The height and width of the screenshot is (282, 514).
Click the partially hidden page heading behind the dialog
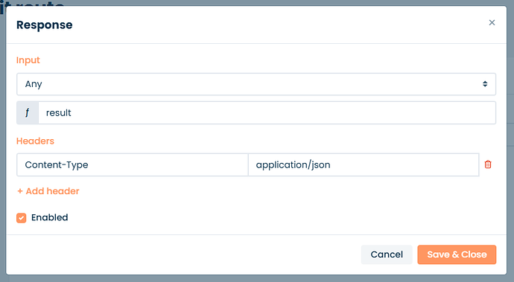(x=32, y=3)
